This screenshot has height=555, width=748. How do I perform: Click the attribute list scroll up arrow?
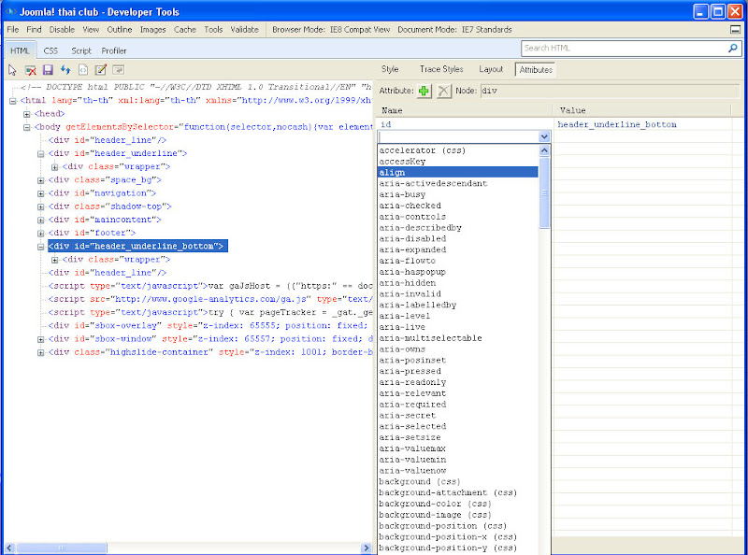(x=544, y=150)
